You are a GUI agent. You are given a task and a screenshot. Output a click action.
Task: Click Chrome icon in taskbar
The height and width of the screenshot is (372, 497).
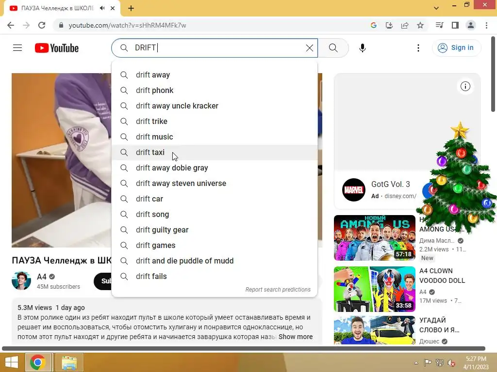38,362
